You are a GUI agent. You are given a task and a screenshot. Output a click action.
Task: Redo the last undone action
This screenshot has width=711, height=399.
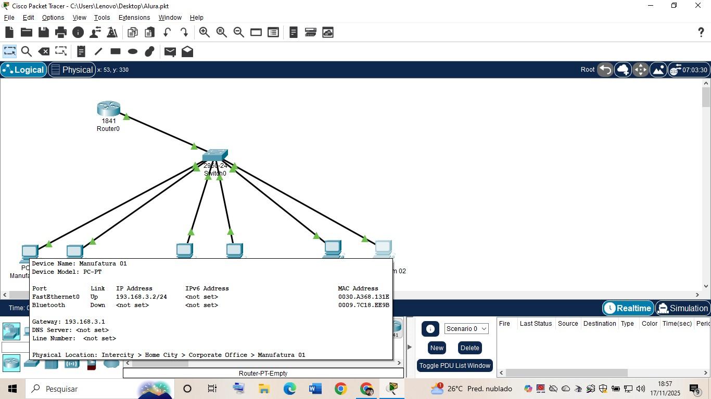pyautogui.click(x=184, y=32)
